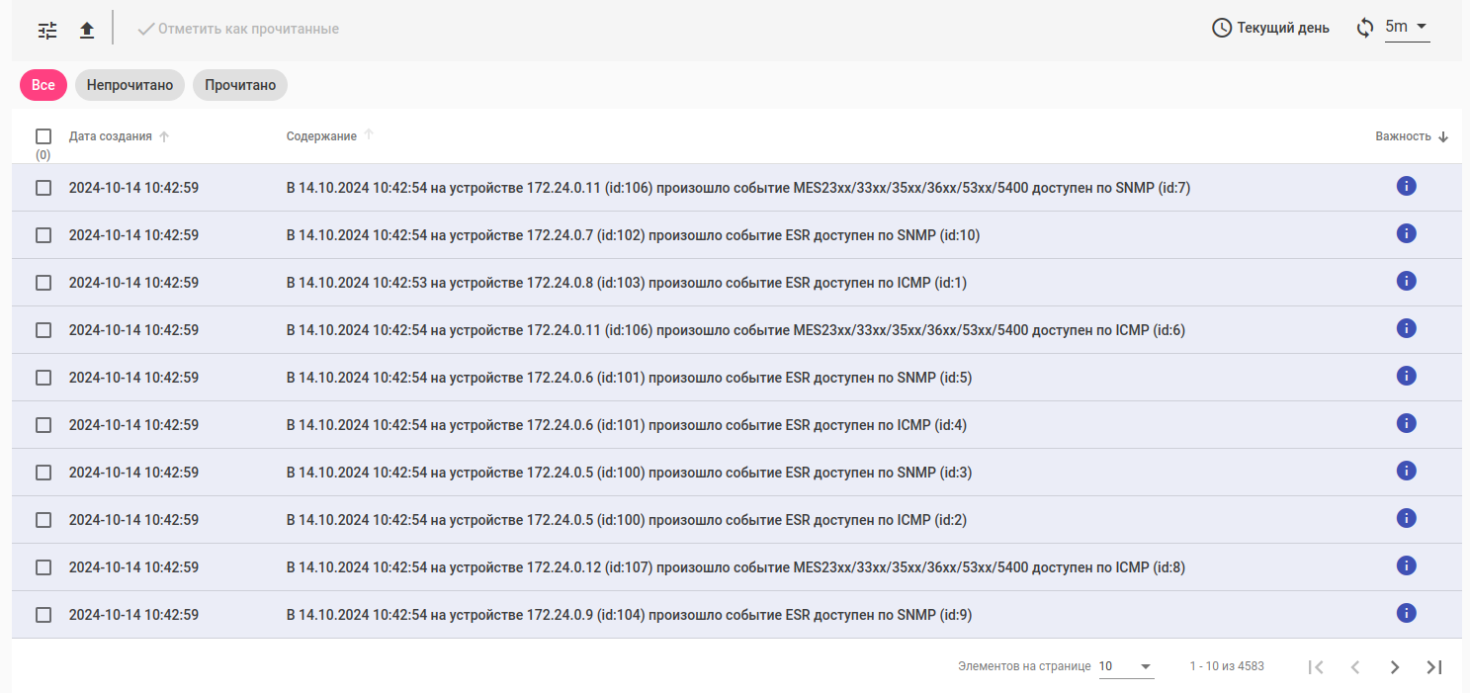Switch to the Непрочитано filter tab
This screenshot has height=693, width=1470.
coord(130,85)
